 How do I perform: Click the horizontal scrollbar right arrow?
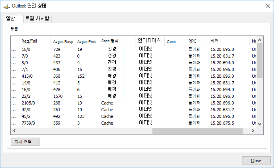click(253, 131)
